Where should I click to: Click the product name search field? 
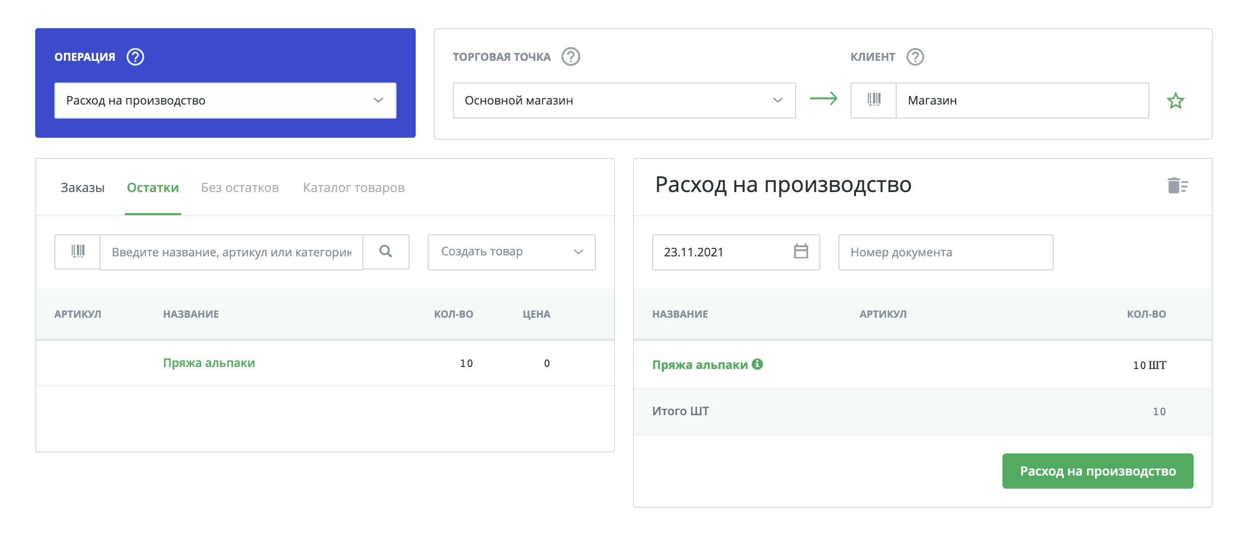[x=231, y=252]
